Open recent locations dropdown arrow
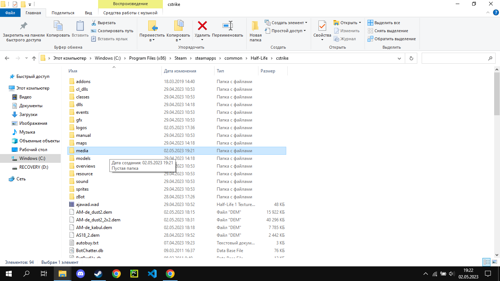 click(26, 58)
